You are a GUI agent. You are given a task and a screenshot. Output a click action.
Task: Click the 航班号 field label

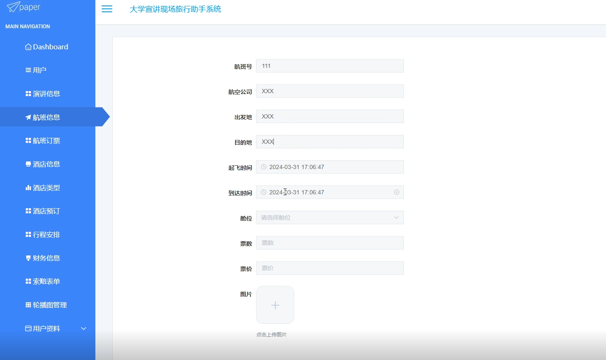click(x=243, y=67)
